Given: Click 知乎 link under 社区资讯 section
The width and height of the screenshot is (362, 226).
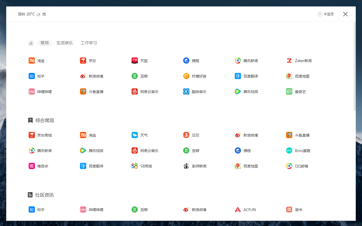Looking at the screenshot, I should 41,210.
